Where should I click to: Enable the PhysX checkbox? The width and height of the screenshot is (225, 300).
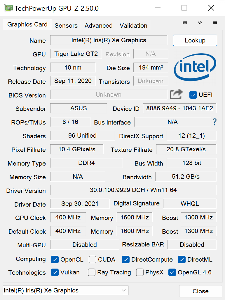[139, 272]
